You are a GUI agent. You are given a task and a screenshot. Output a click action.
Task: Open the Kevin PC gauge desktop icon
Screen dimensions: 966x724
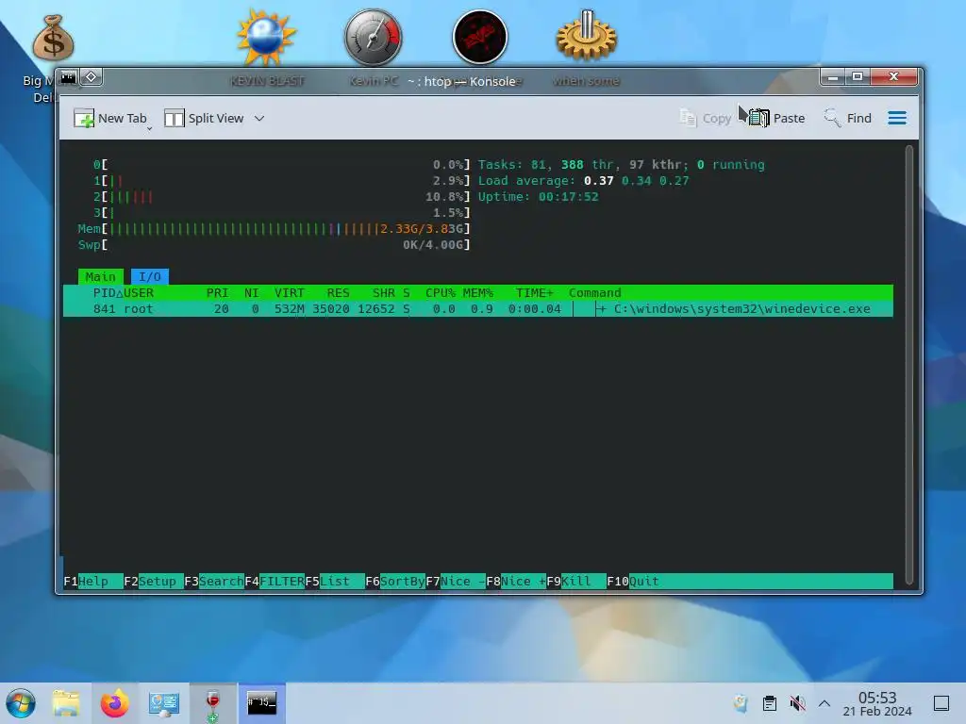tap(374, 37)
